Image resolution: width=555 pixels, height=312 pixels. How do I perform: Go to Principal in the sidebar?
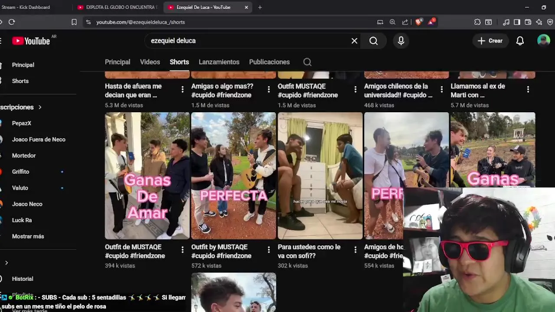23,65
